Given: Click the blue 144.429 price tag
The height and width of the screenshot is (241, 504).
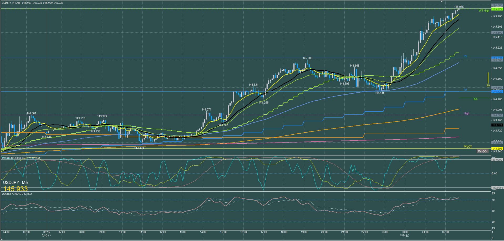Looking at the screenshot, I should pyautogui.click(x=497, y=92).
